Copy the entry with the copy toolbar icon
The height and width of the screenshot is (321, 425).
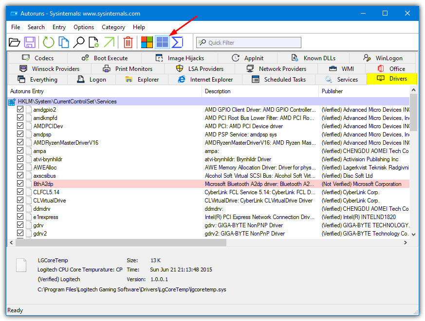[64, 42]
